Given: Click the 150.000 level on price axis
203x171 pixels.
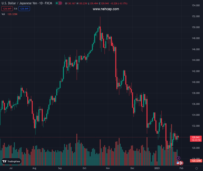Looking at the screenshot, I should click(196, 27).
